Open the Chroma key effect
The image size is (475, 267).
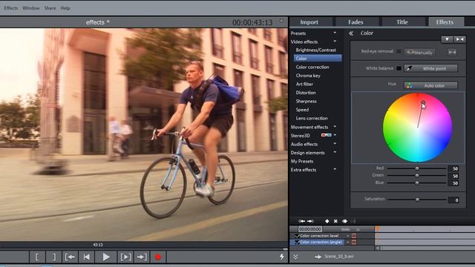coord(308,76)
